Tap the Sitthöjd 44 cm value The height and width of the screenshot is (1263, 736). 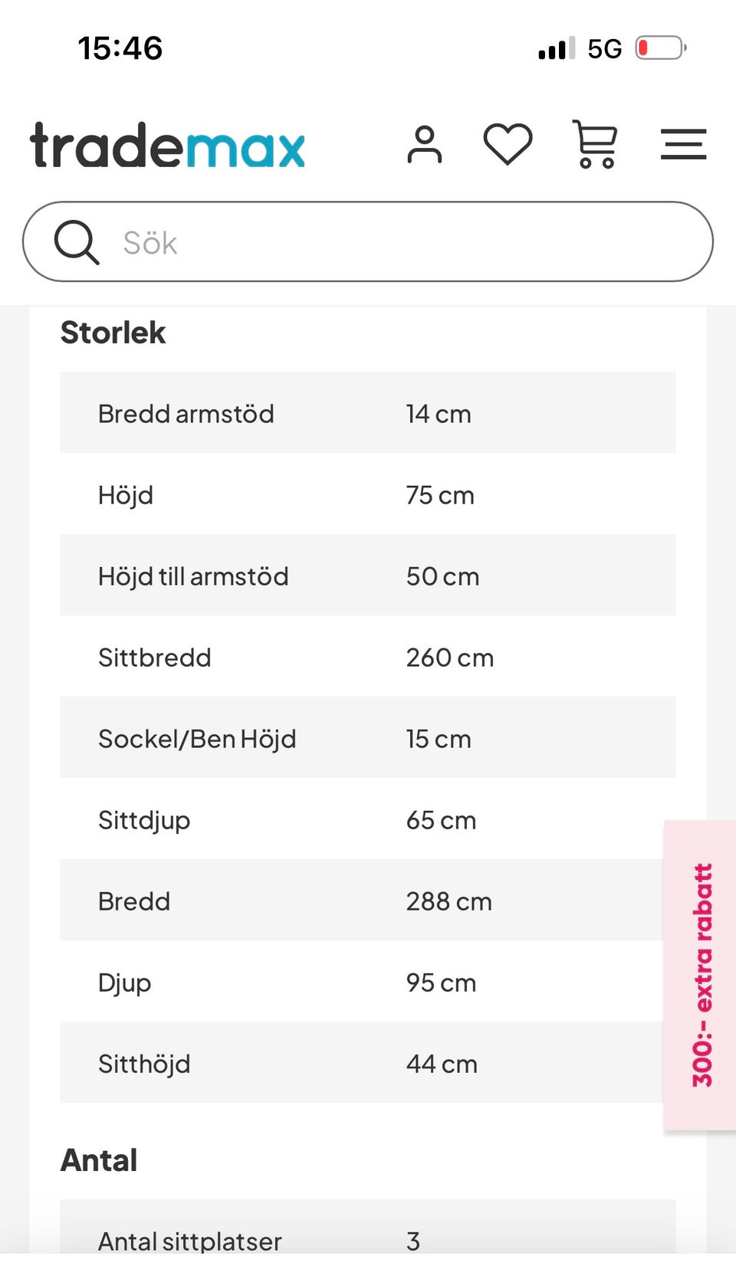(442, 1064)
